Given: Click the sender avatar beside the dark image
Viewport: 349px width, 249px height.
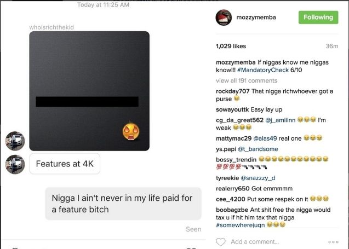Looking at the screenshot, I should [x=15, y=141].
